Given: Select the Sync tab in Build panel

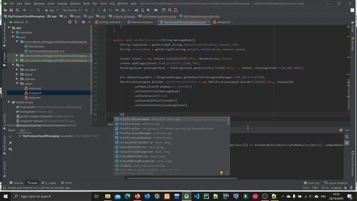Looking at the screenshot, I should click(x=22, y=130).
